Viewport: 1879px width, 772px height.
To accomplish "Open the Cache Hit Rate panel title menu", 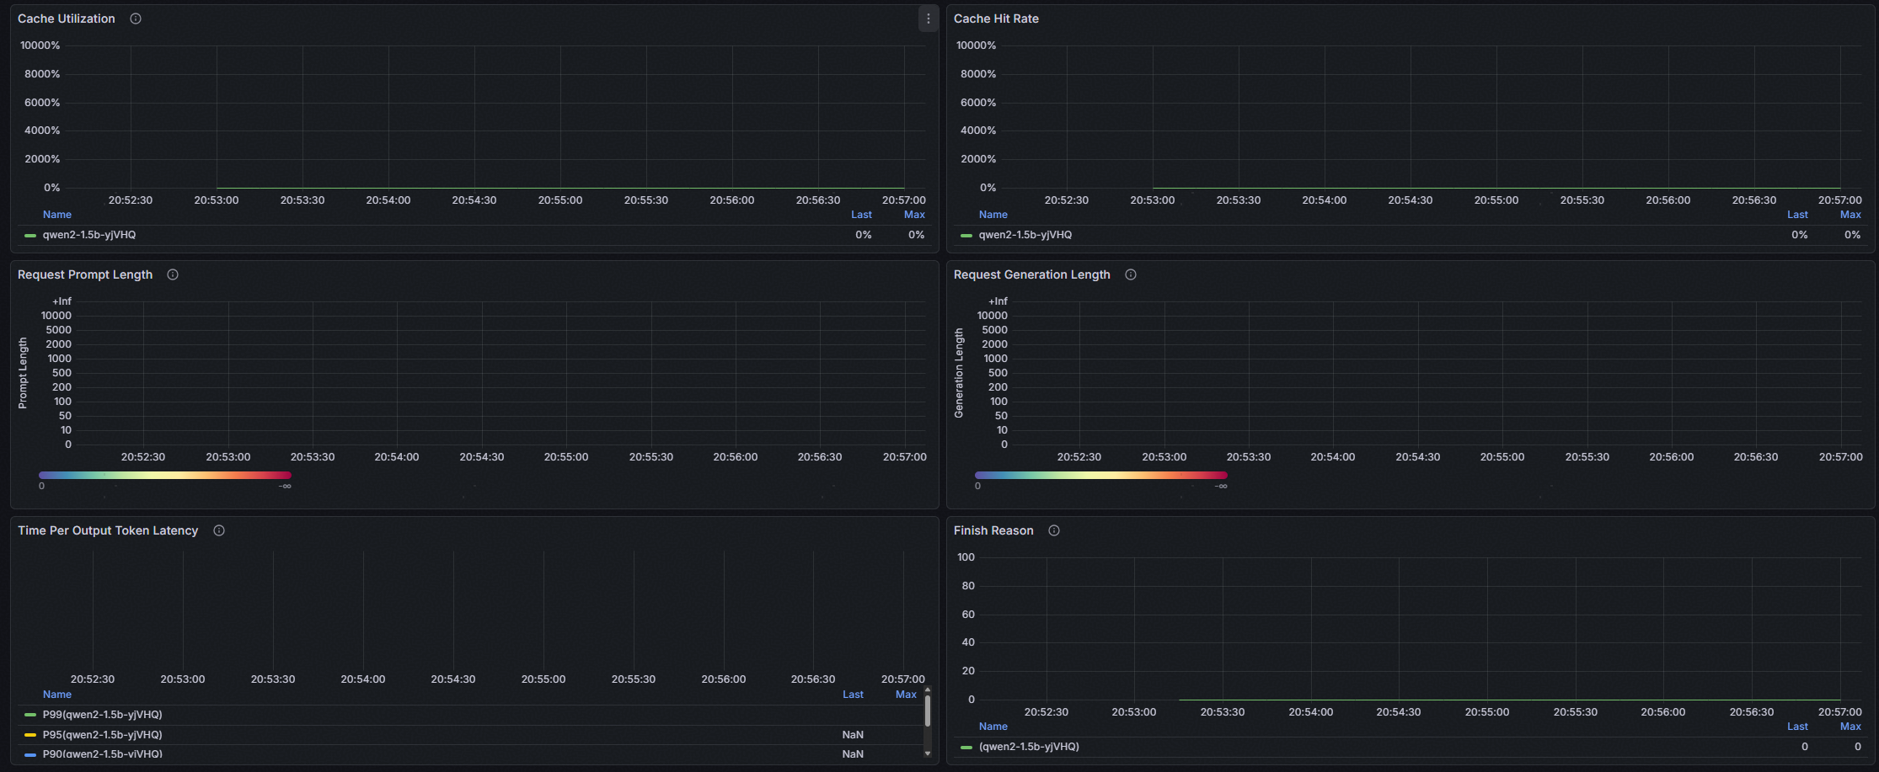I will coord(996,19).
